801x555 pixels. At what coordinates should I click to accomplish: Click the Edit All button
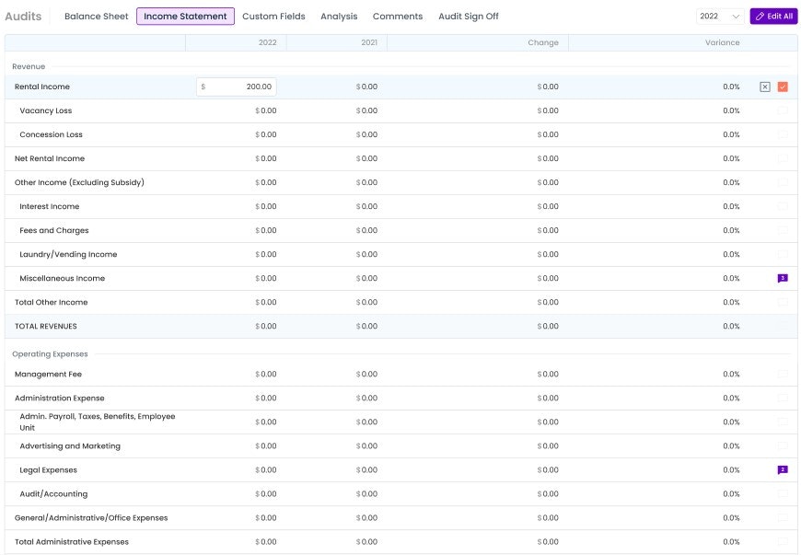tap(773, 17)
